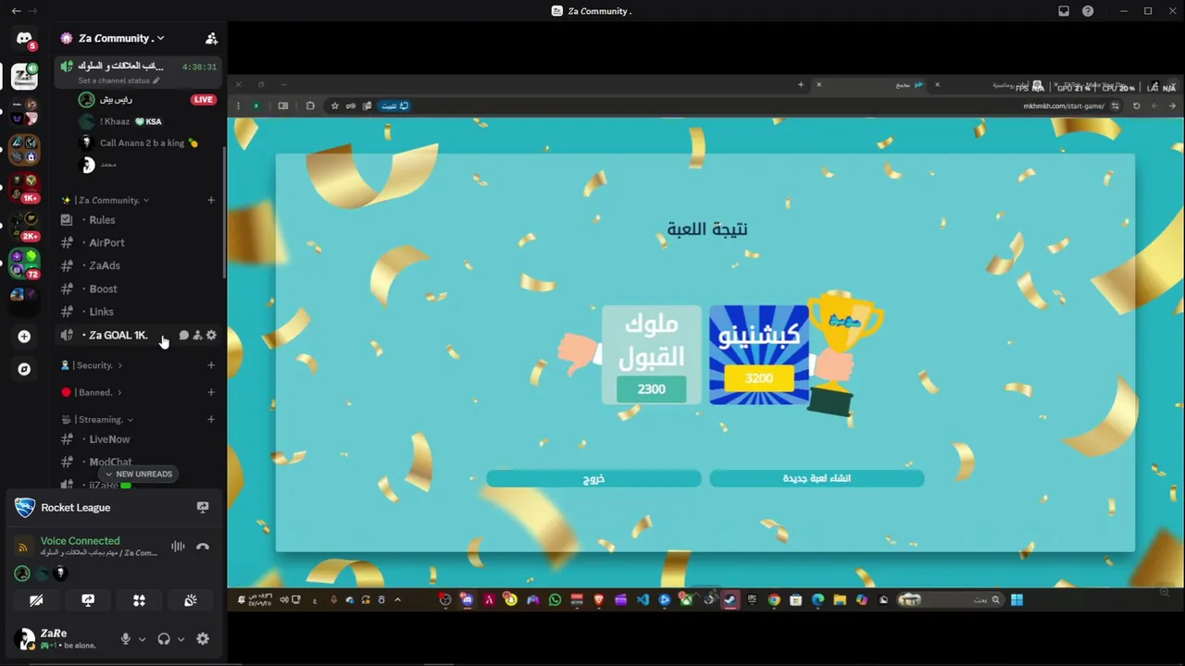1185x666 pixels.
Task: Open the server folder with 1K+ badge
Action: pos(24,188)
